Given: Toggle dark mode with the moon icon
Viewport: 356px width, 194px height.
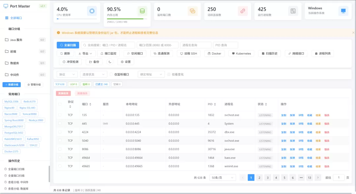Looking at the screenshot, I should tap(110, 62).
